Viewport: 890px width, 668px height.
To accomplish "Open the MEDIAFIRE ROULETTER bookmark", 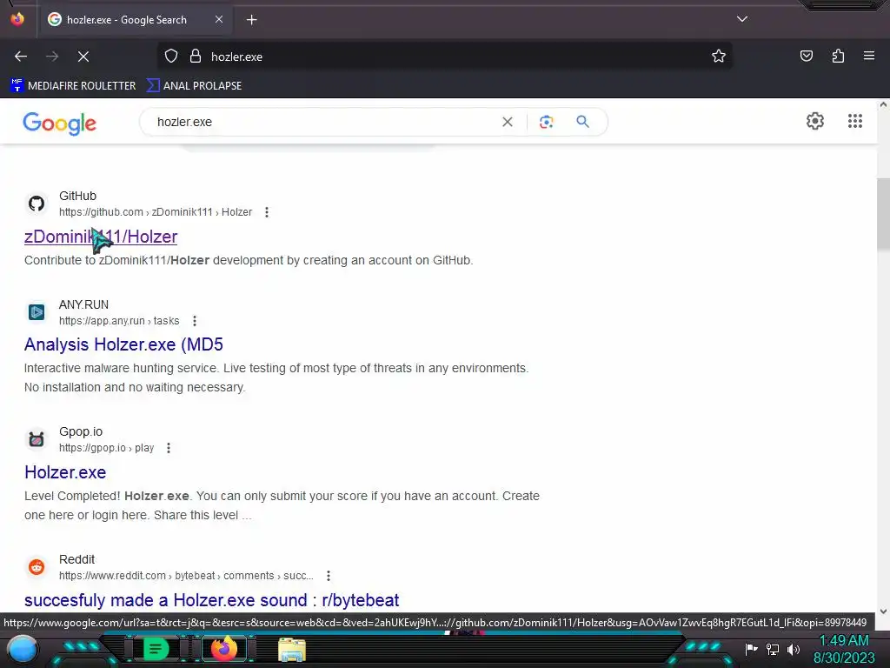I will [73, 86].
